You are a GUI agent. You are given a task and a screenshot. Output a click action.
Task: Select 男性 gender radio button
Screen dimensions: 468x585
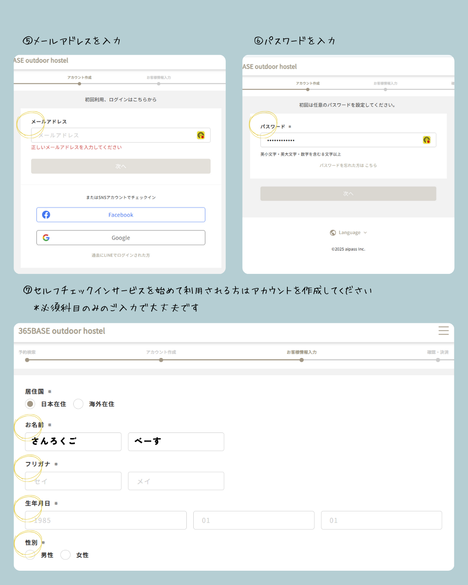[x=30, y=555]
